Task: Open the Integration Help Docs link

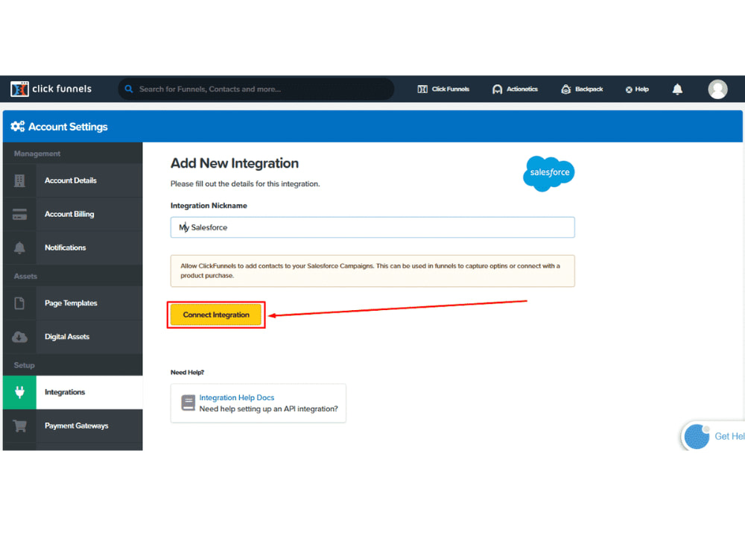Action: (x=237, y=397)
